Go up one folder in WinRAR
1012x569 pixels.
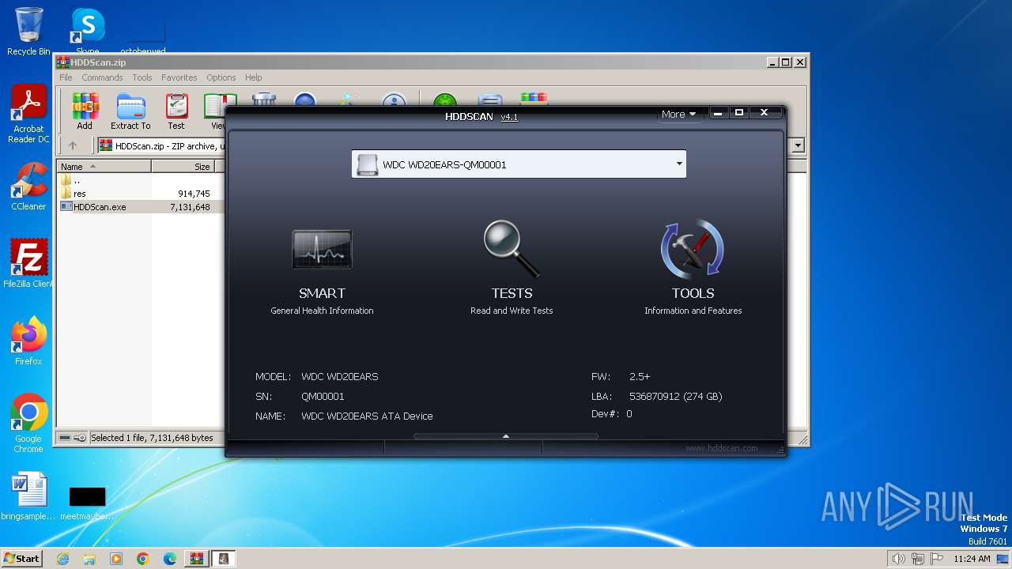(73, 145)
